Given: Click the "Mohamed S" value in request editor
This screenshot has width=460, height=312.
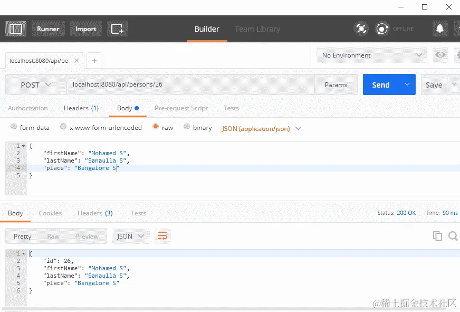Looking at the screenshot, I should tap(107, 153).
